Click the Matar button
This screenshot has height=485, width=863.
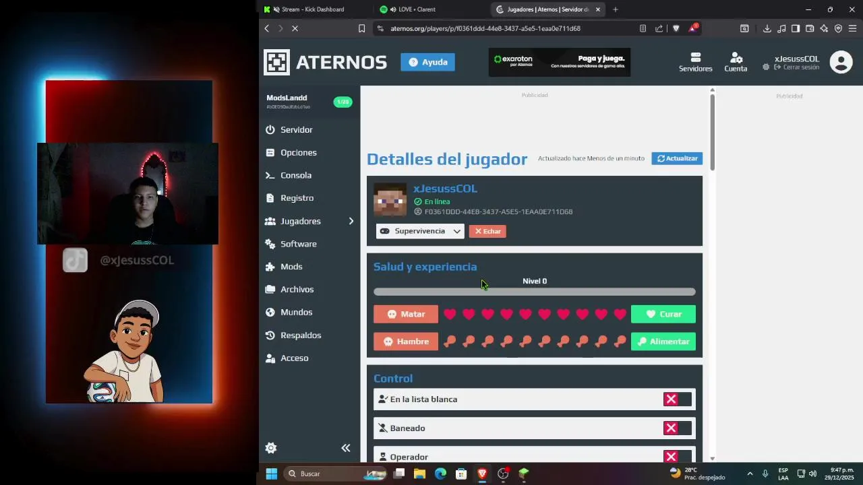(x=406, y=315)
